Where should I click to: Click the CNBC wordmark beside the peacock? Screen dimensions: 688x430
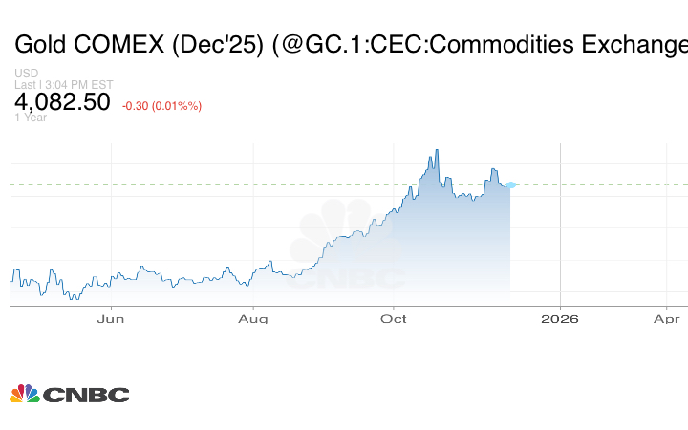pyautogui.click(x=86, y=394)
